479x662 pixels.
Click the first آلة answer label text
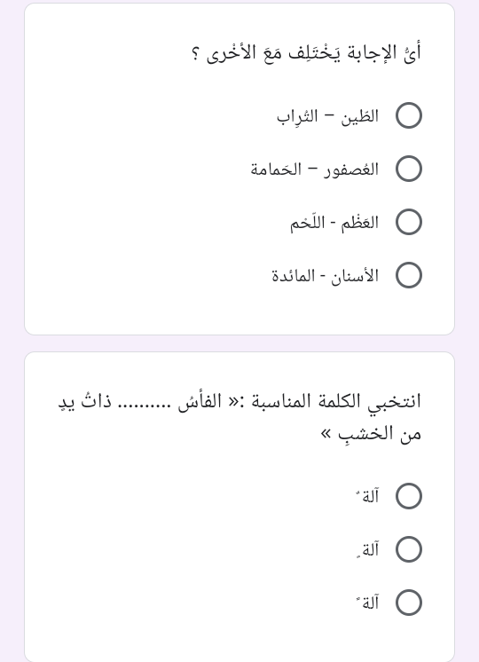click(367, 496)
